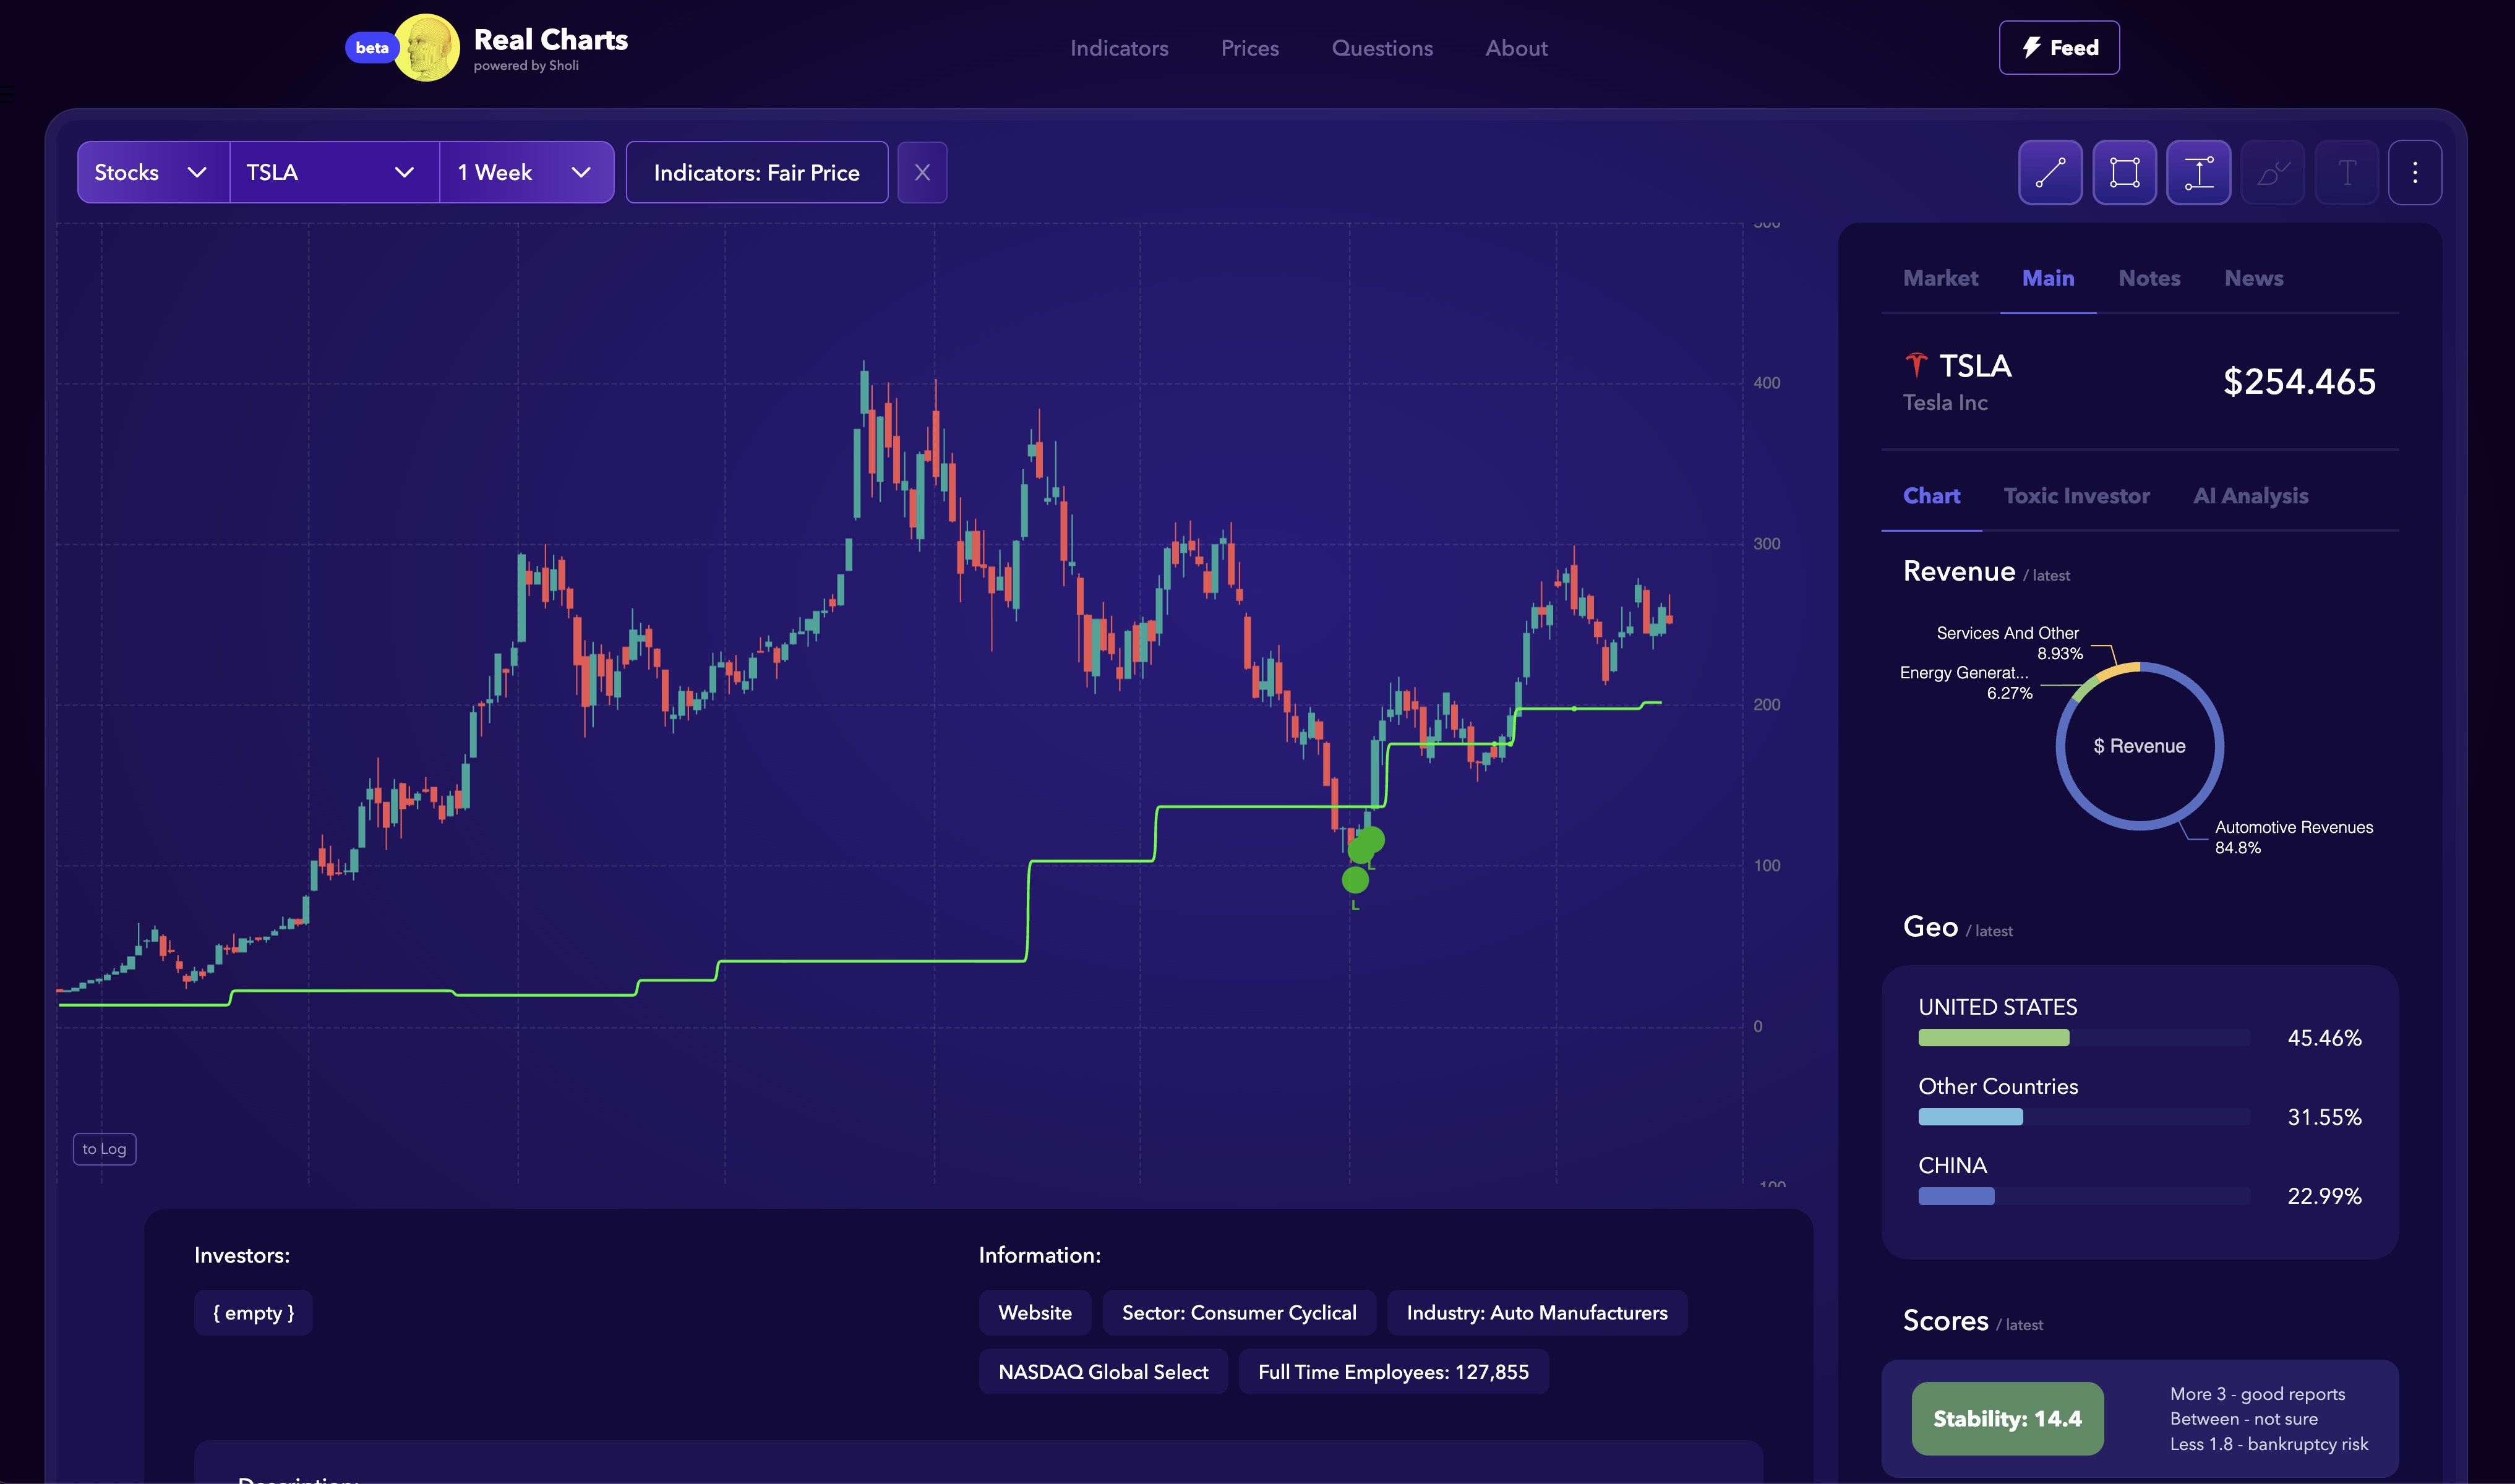Click the disabled text tool icon

click(x=2346, y=173)
